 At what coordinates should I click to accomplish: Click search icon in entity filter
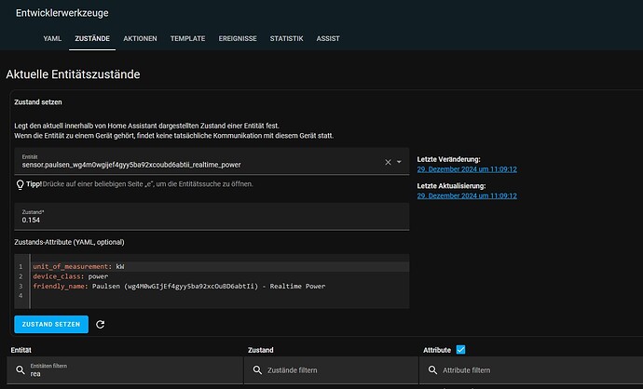(21, 370)
